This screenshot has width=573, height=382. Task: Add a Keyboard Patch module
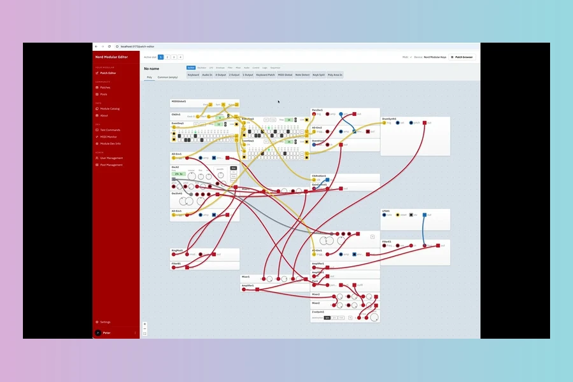point(265,75)
